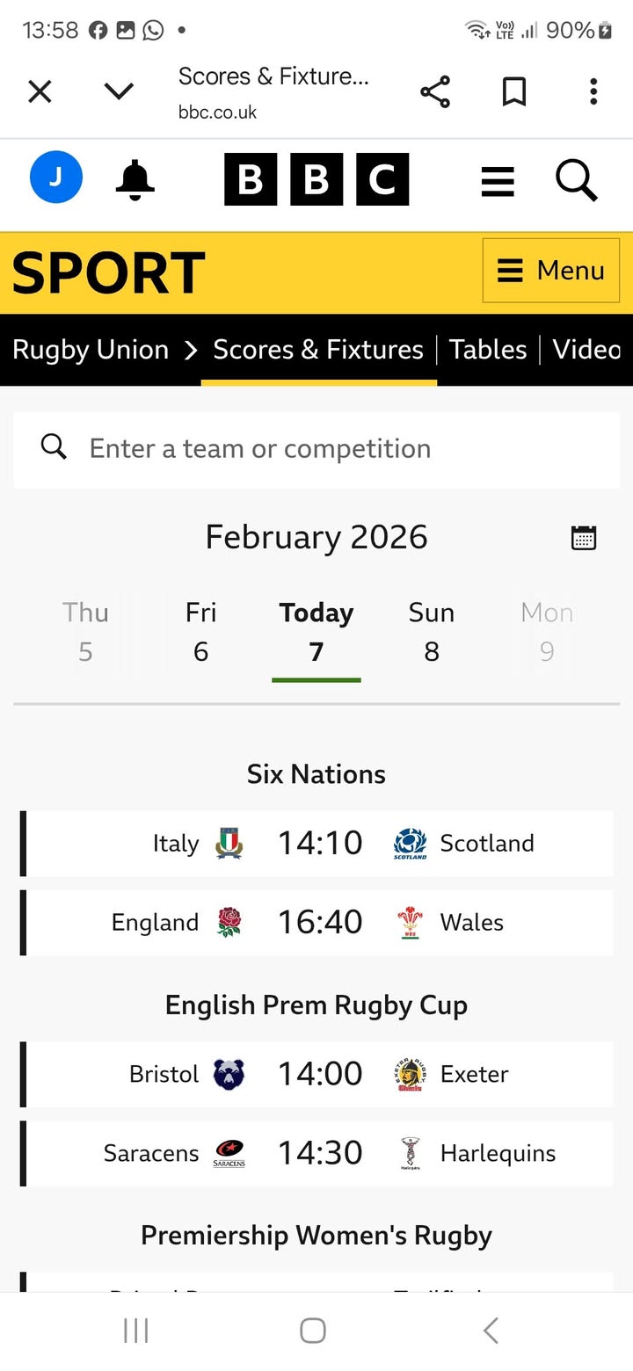Go to the Rugby Union section link

click(x=91, y=350)
